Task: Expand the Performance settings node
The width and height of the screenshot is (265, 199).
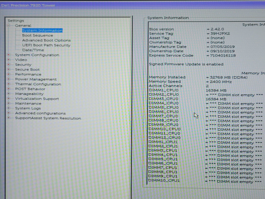Action: pos(9,74)
